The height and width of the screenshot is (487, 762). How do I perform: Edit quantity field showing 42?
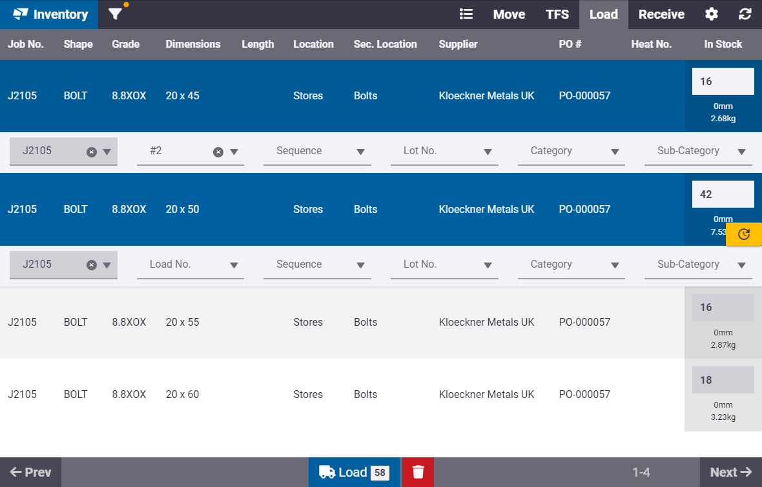tap(722, 194)
